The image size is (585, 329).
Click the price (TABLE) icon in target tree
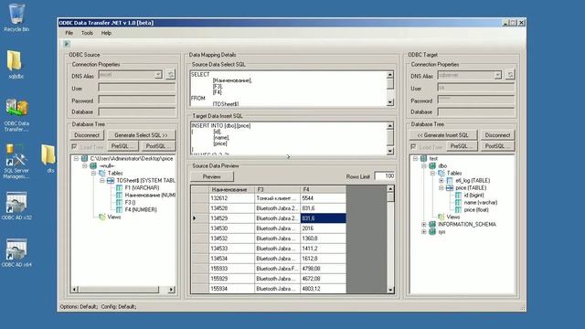pos(450,188)
